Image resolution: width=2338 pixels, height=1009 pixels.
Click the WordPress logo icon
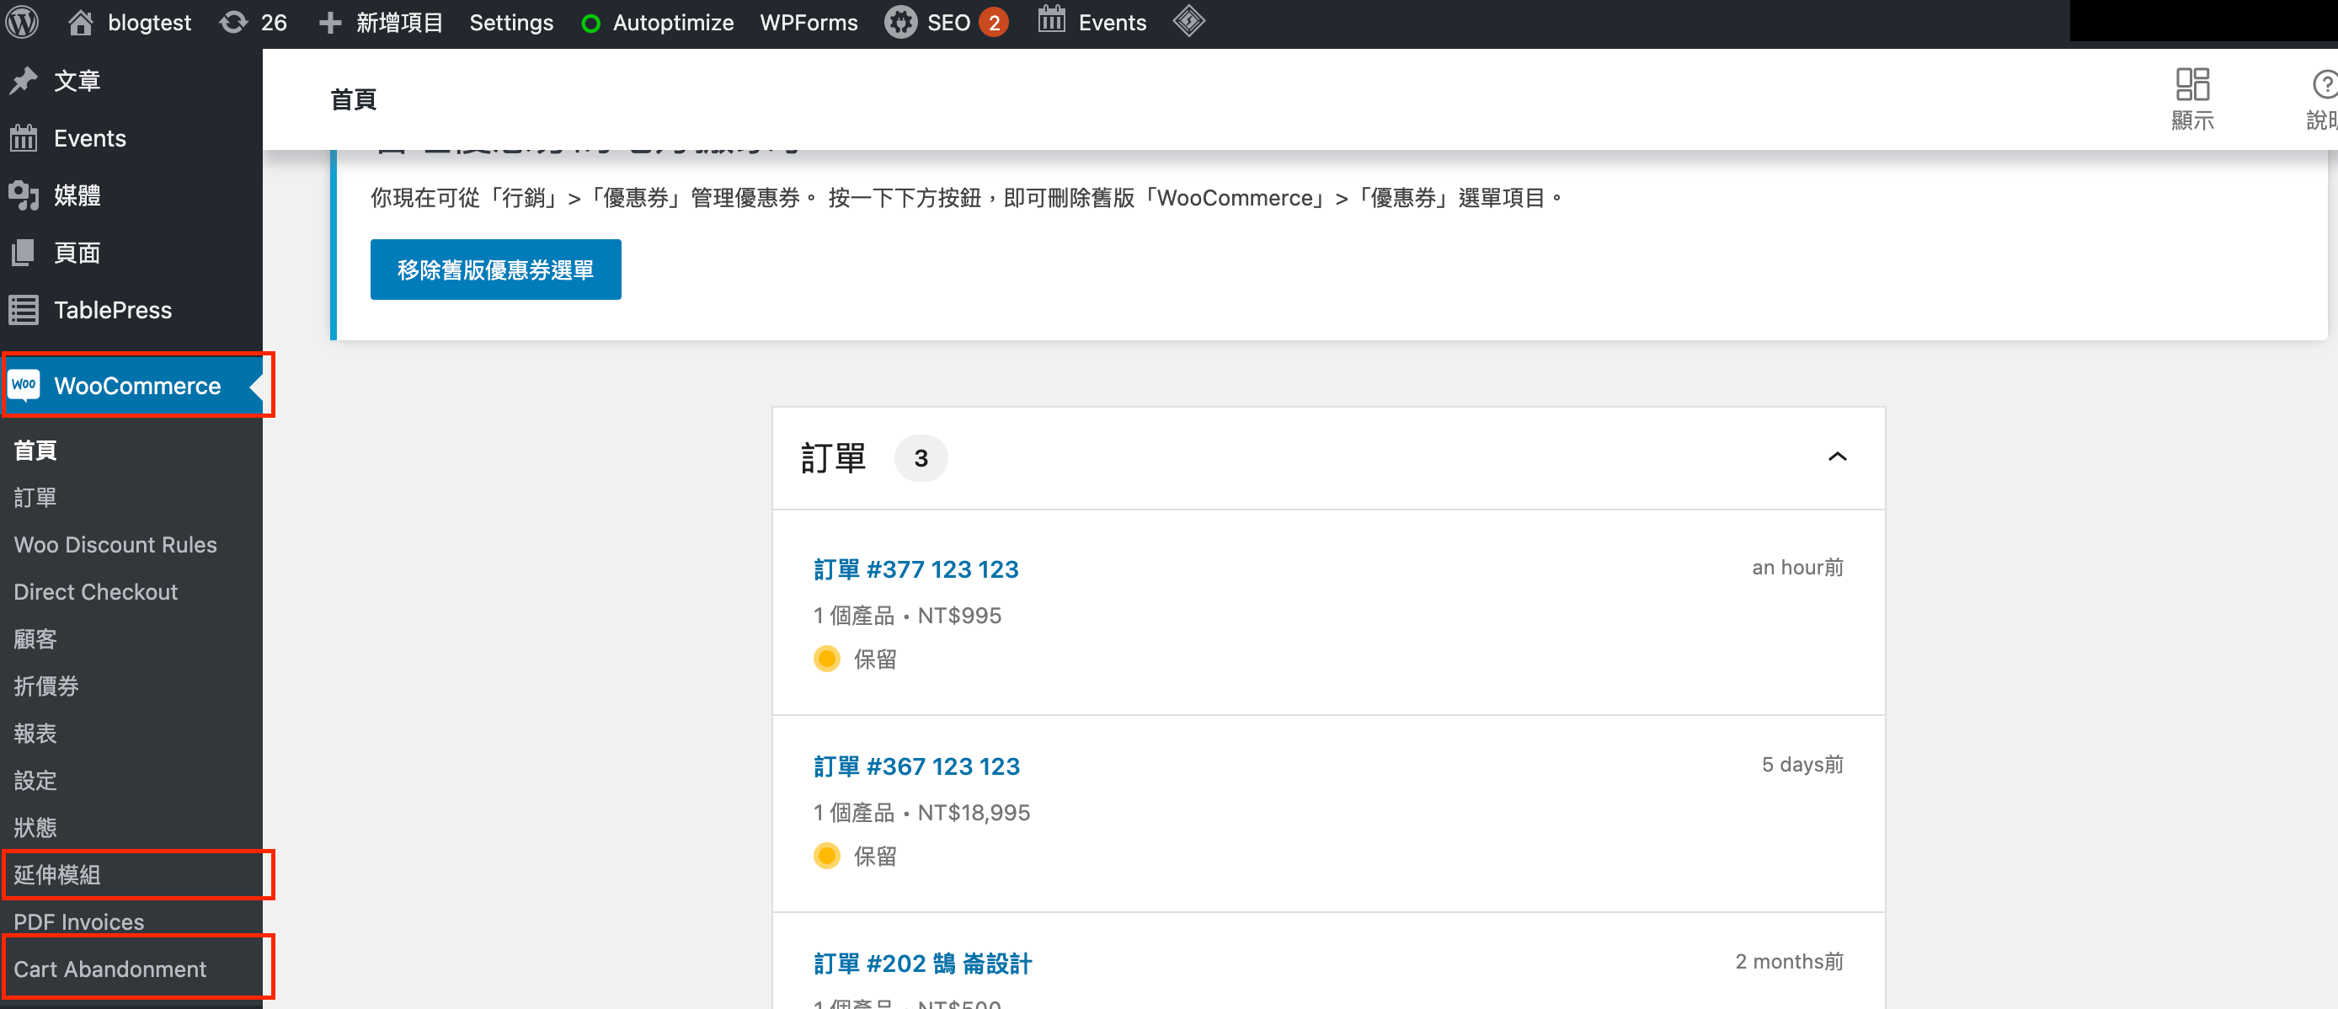click(x=27, y=23)
